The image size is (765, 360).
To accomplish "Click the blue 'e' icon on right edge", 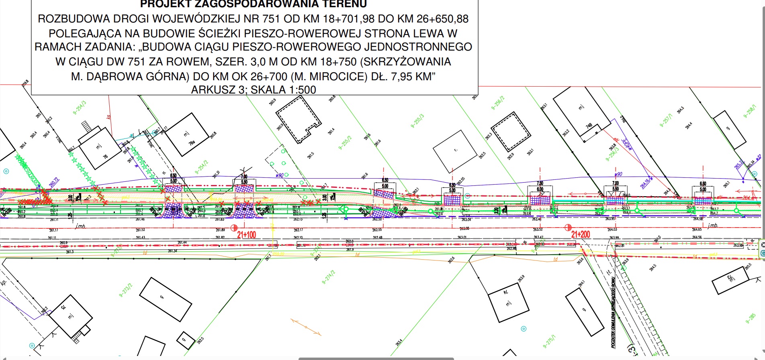I will pos(763,253).
